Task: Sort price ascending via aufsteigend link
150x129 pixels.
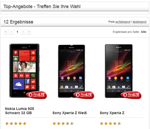Action: coord(123,22)
